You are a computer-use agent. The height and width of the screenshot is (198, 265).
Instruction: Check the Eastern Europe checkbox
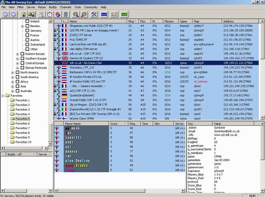[23, 54]
